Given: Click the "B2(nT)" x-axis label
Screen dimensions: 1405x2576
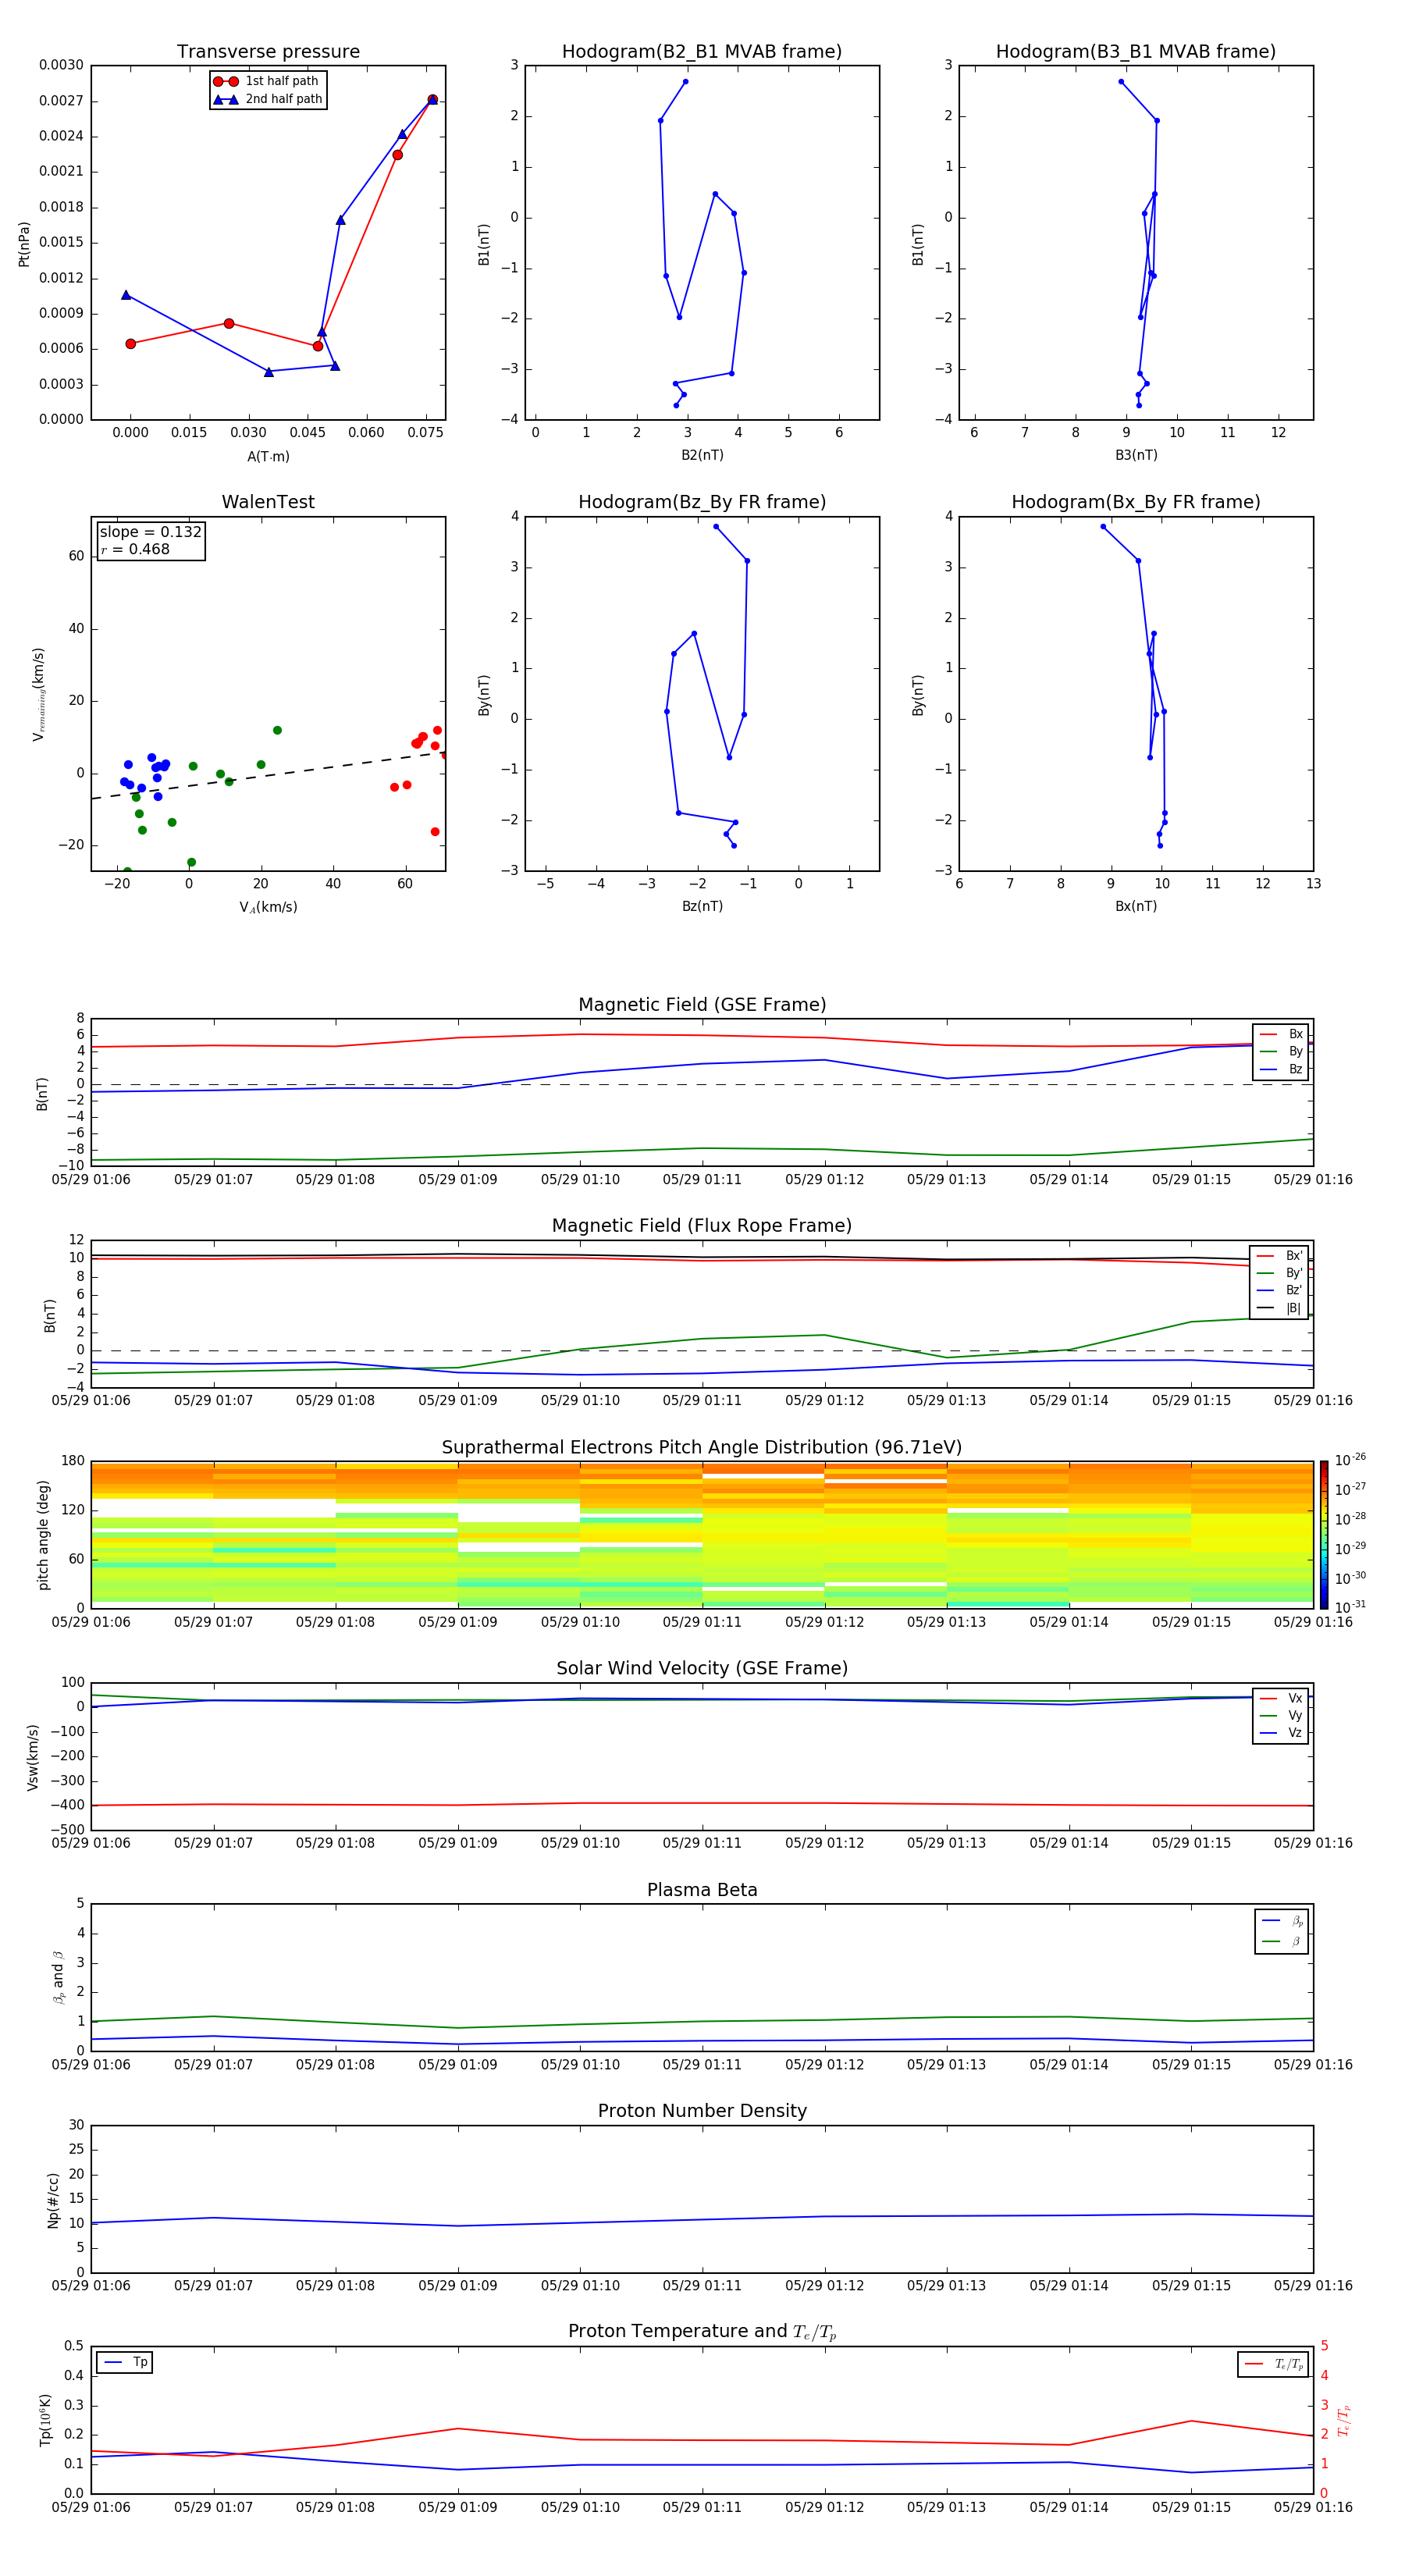Looking at the screenshot, I should coord(702,455).
